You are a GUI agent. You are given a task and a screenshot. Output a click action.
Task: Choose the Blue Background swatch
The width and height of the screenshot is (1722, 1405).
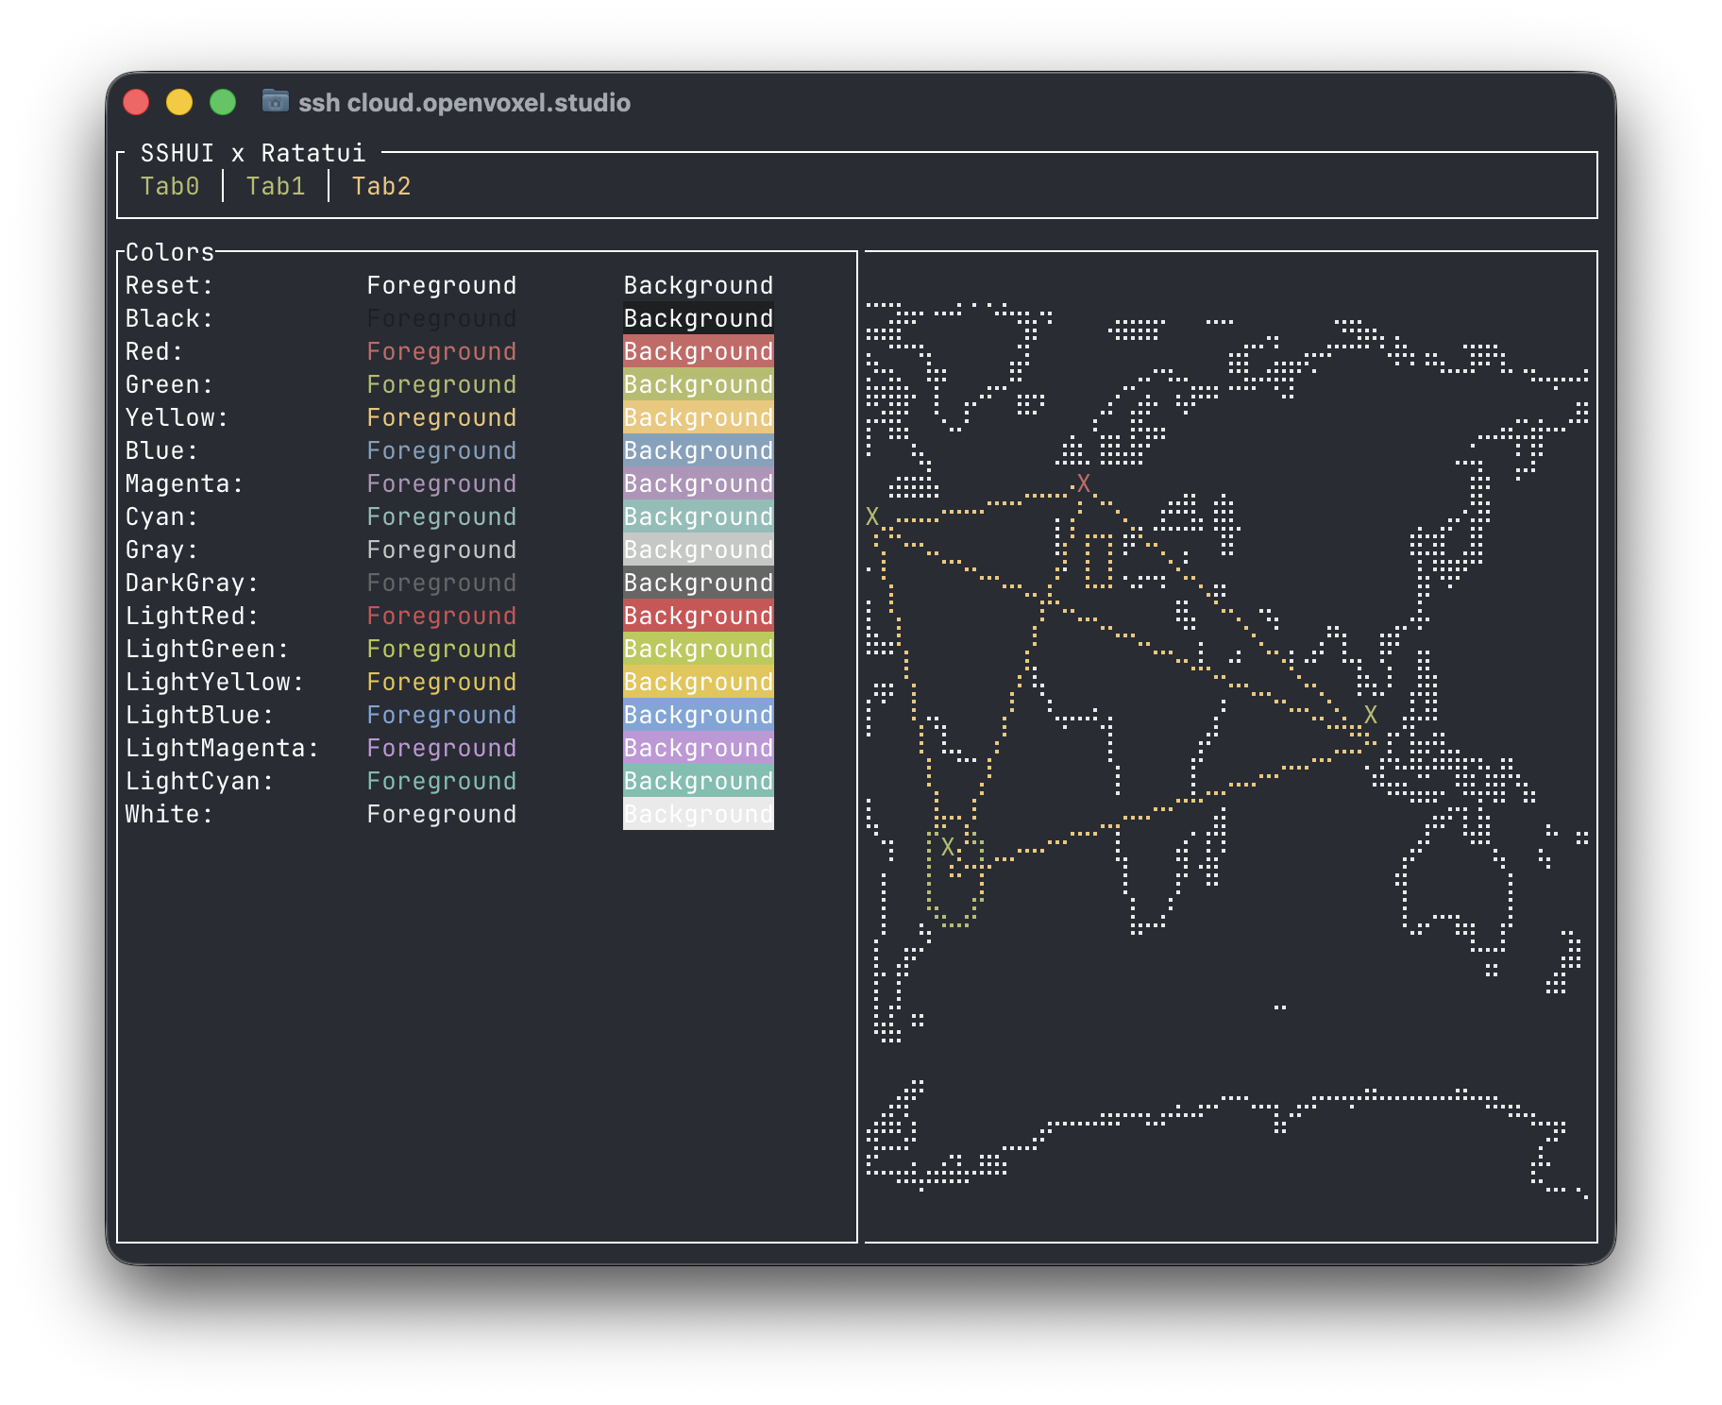point(698,450)
